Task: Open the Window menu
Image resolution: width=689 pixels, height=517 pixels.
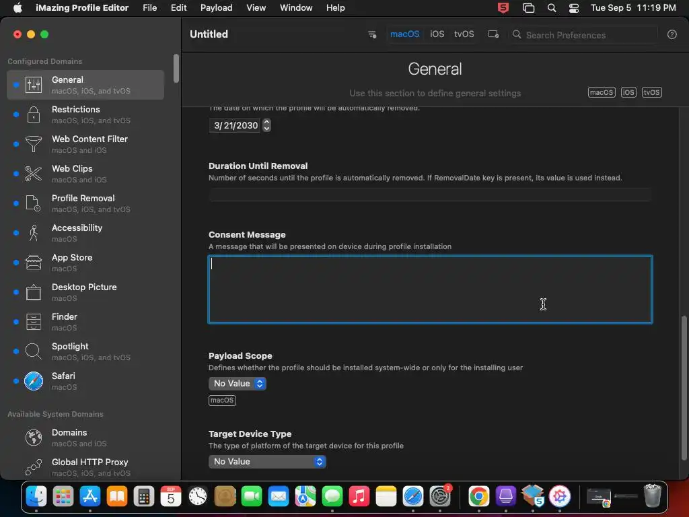Action: coord(296,8)
